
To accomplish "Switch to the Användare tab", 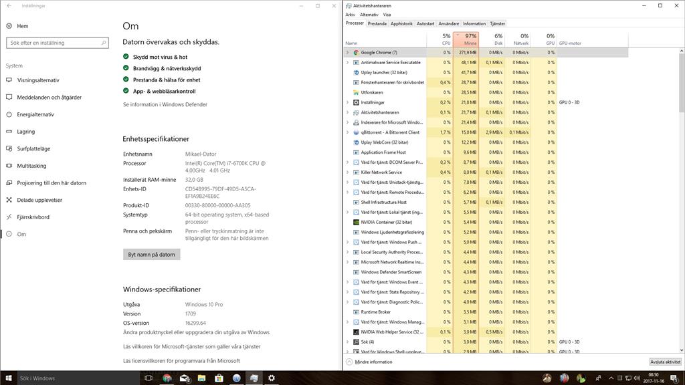I will [x=449, y=23].
